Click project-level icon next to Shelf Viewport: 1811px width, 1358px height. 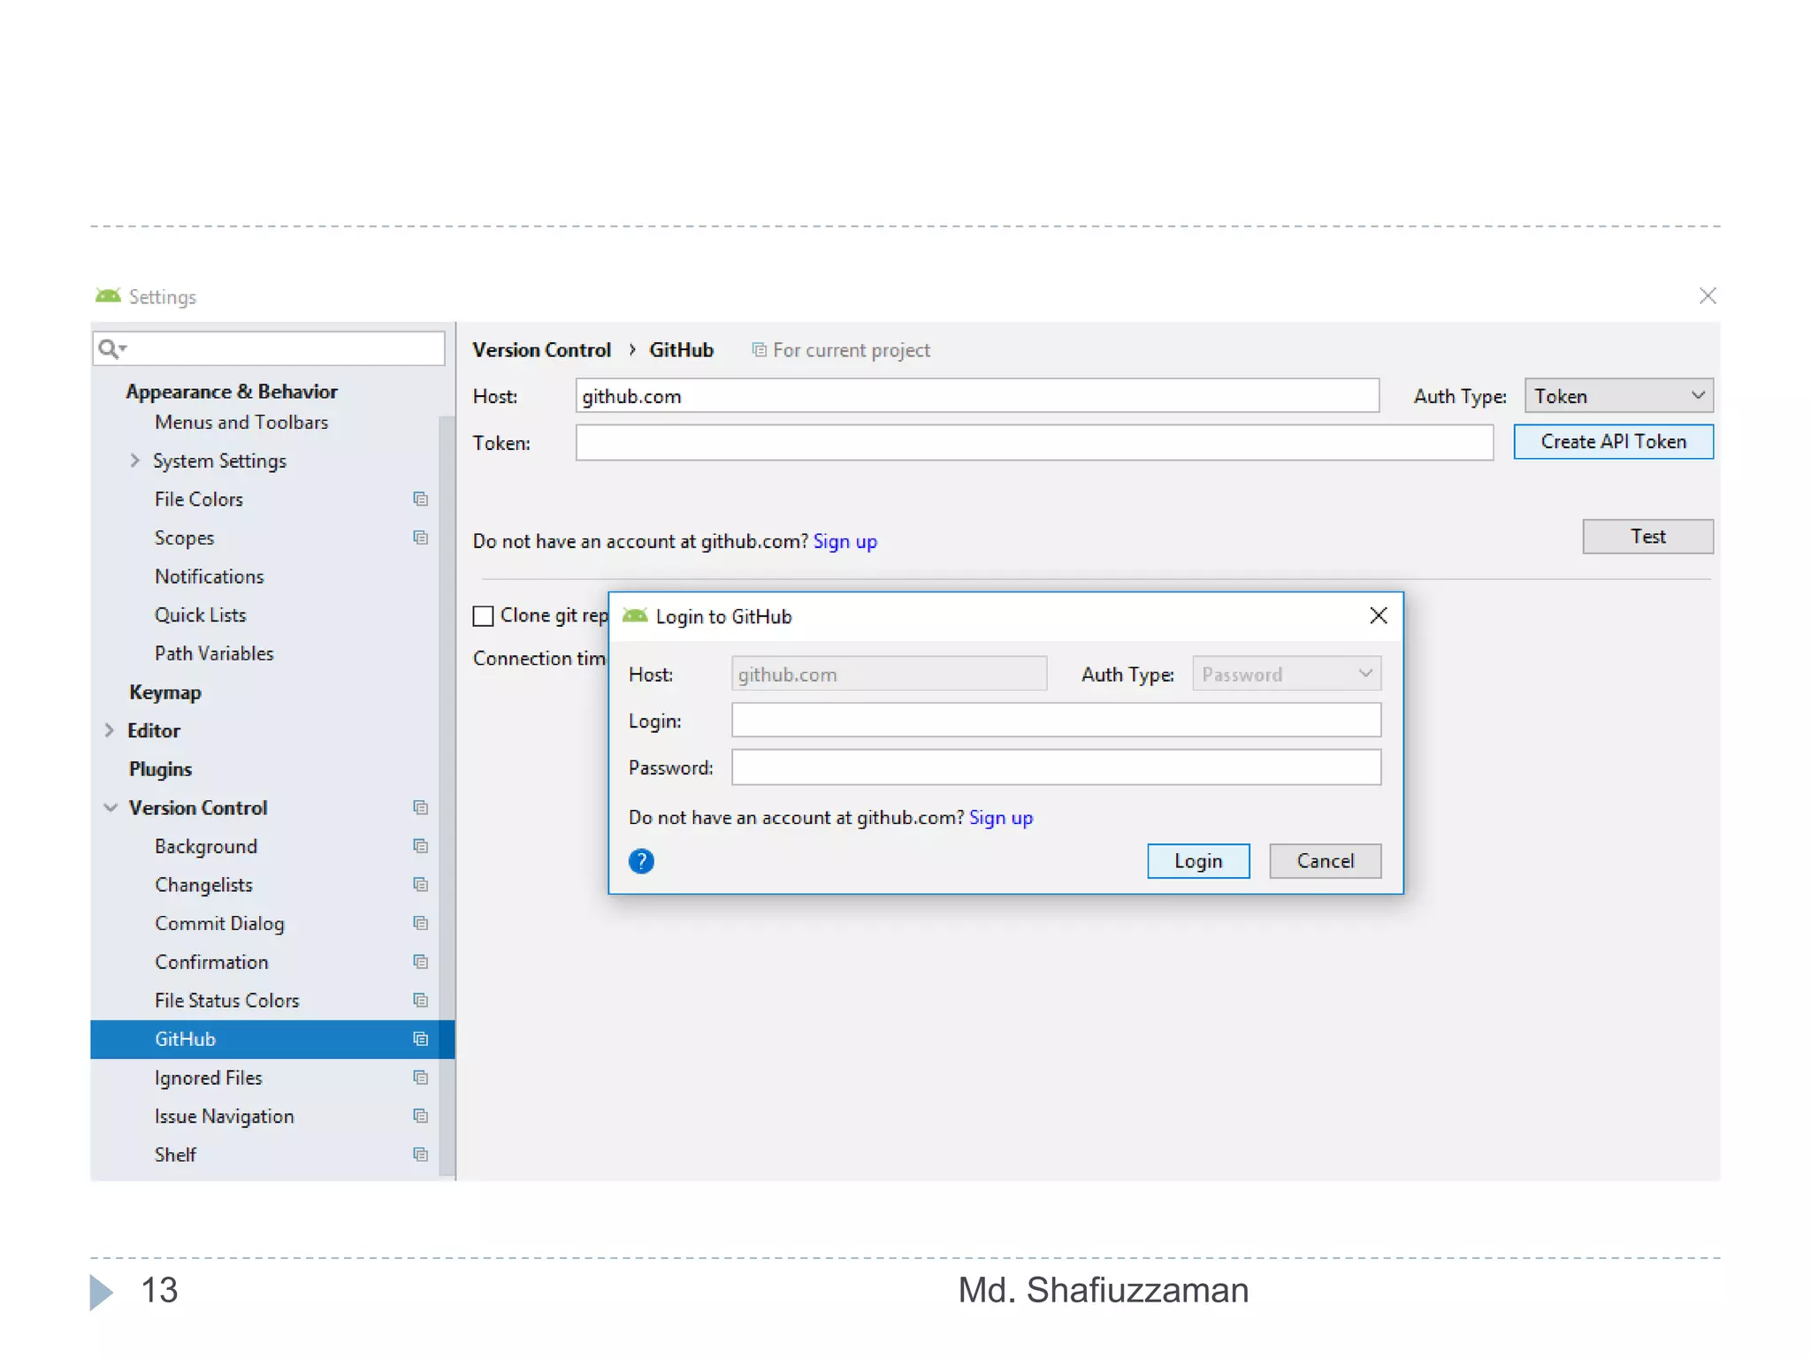coord(420,1155)
